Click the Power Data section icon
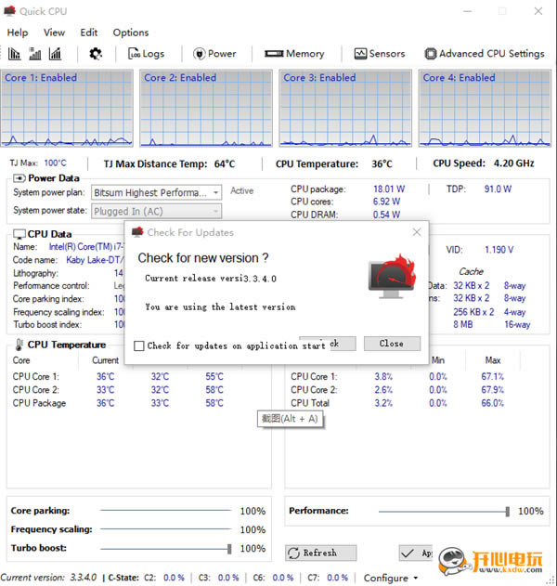This screenshot has width=557, height=586. [19, 178]
